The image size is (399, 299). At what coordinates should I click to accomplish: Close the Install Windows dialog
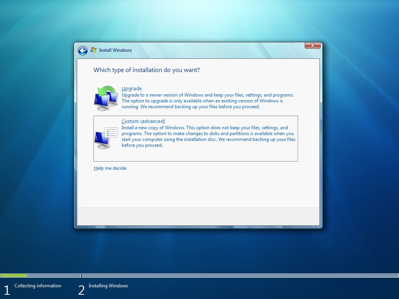tap(312, 45)
